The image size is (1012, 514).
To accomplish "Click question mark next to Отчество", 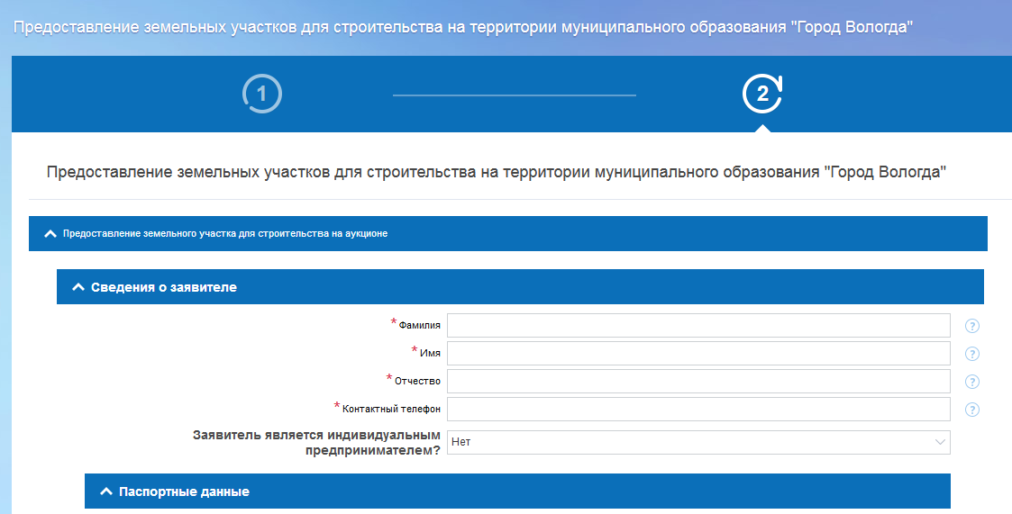I will click(972, 382).
